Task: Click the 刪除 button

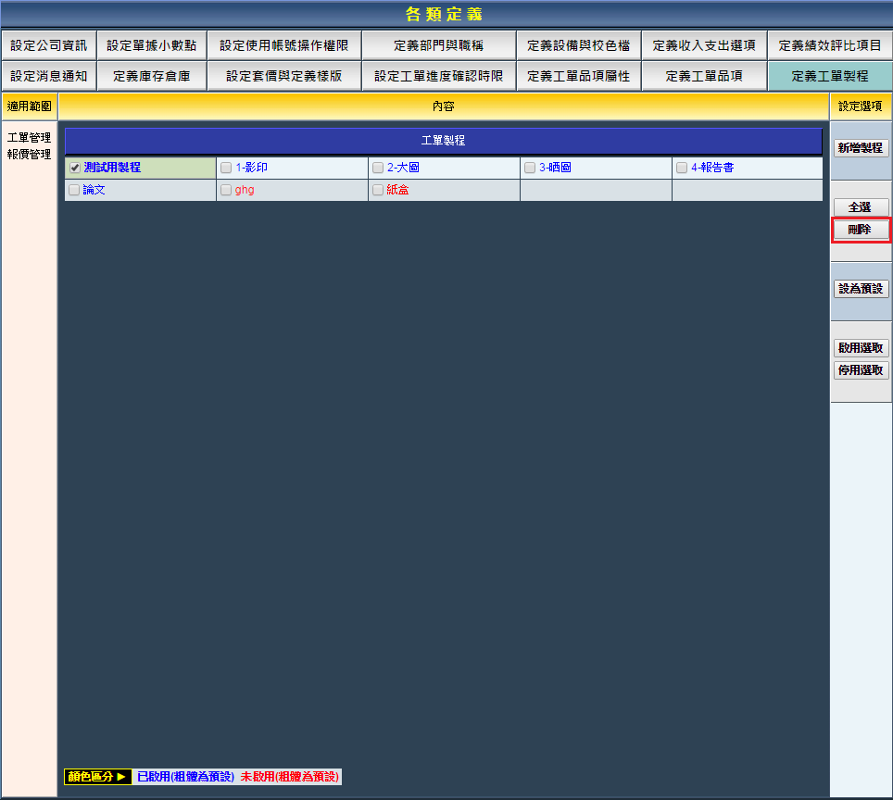Action: (x=861, y=230)
